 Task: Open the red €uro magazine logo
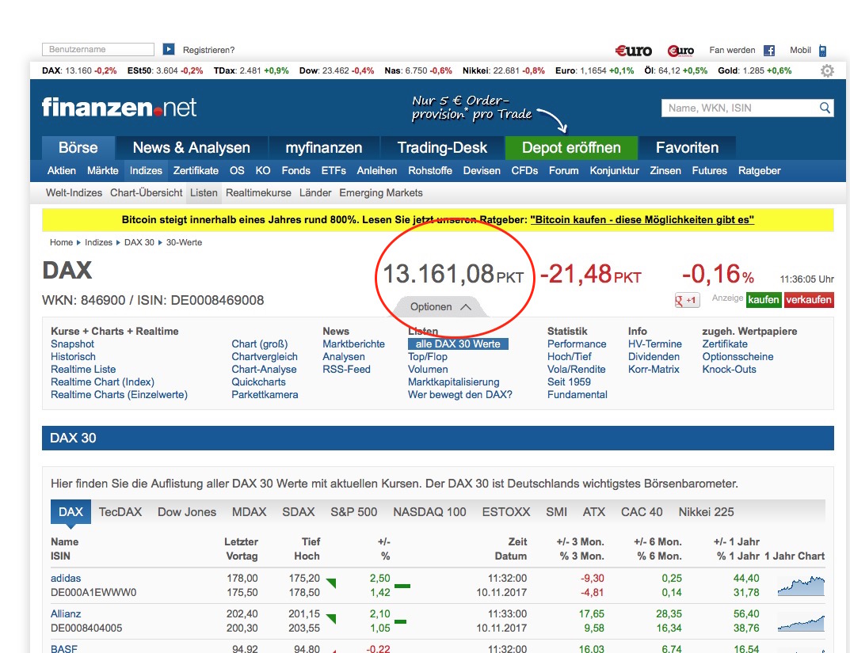pyautogui.click(x=633, y=51)
